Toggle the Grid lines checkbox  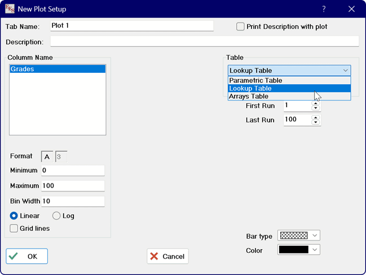click(14, 229)
